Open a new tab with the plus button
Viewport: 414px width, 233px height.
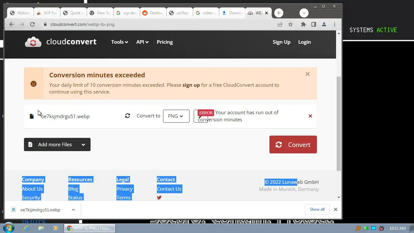point(279,13)
